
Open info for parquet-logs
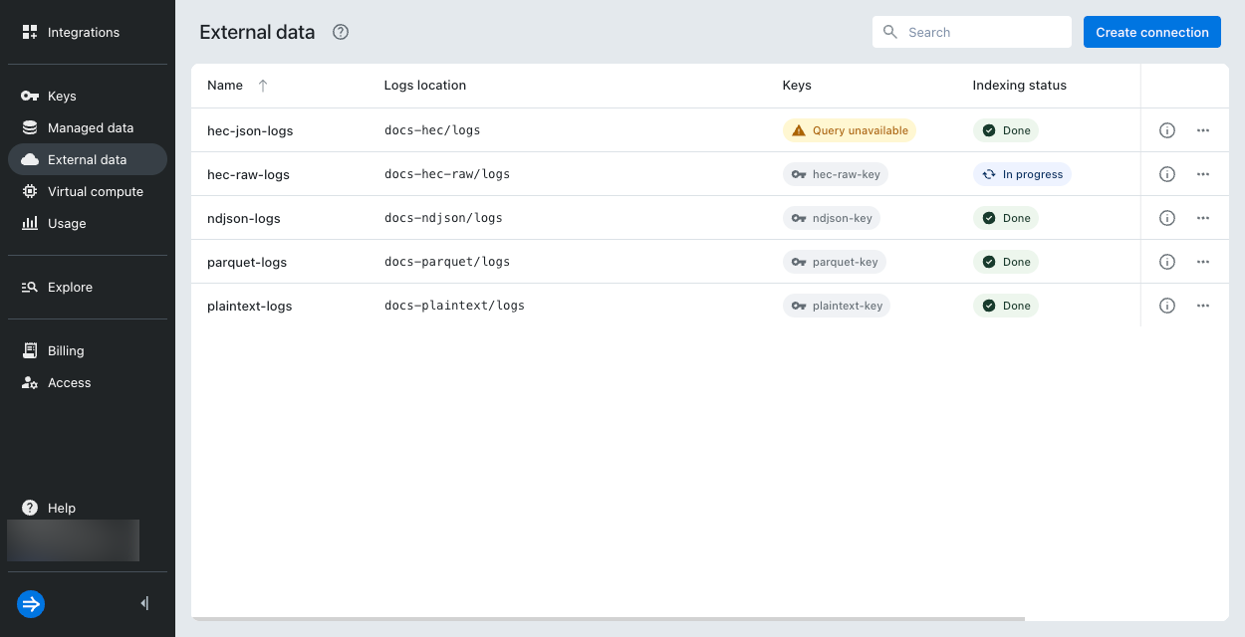pos(1167,262)
